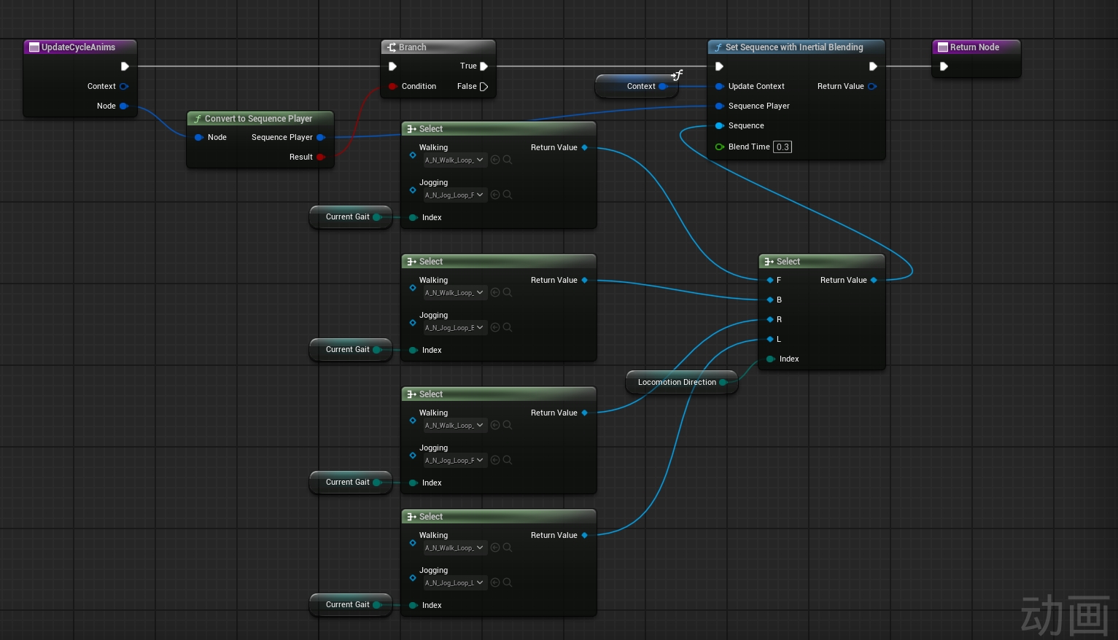Open Walking dropdown in the Select node wired to F
Viewport: 1118px width, 640px height.
[454, 160]
